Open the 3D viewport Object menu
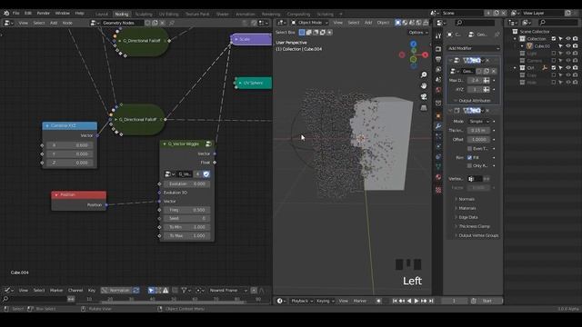Image resolution: width=582 pixels, height=327 pixels. 383,23
